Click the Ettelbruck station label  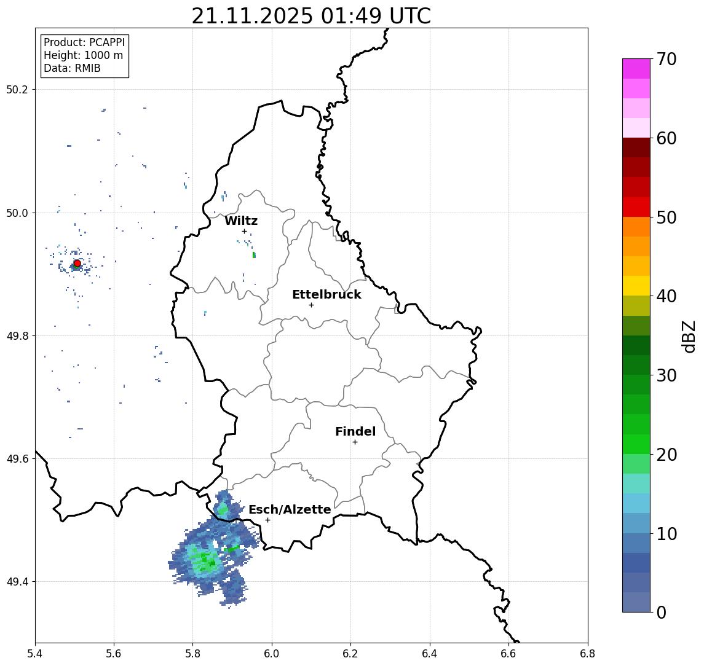tap(326, 294)
